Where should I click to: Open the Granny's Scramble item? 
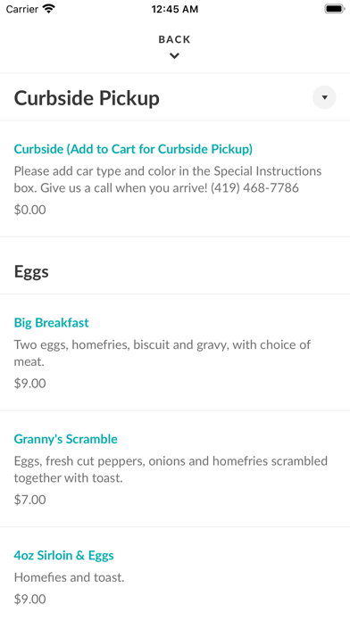tap(66, 439)
